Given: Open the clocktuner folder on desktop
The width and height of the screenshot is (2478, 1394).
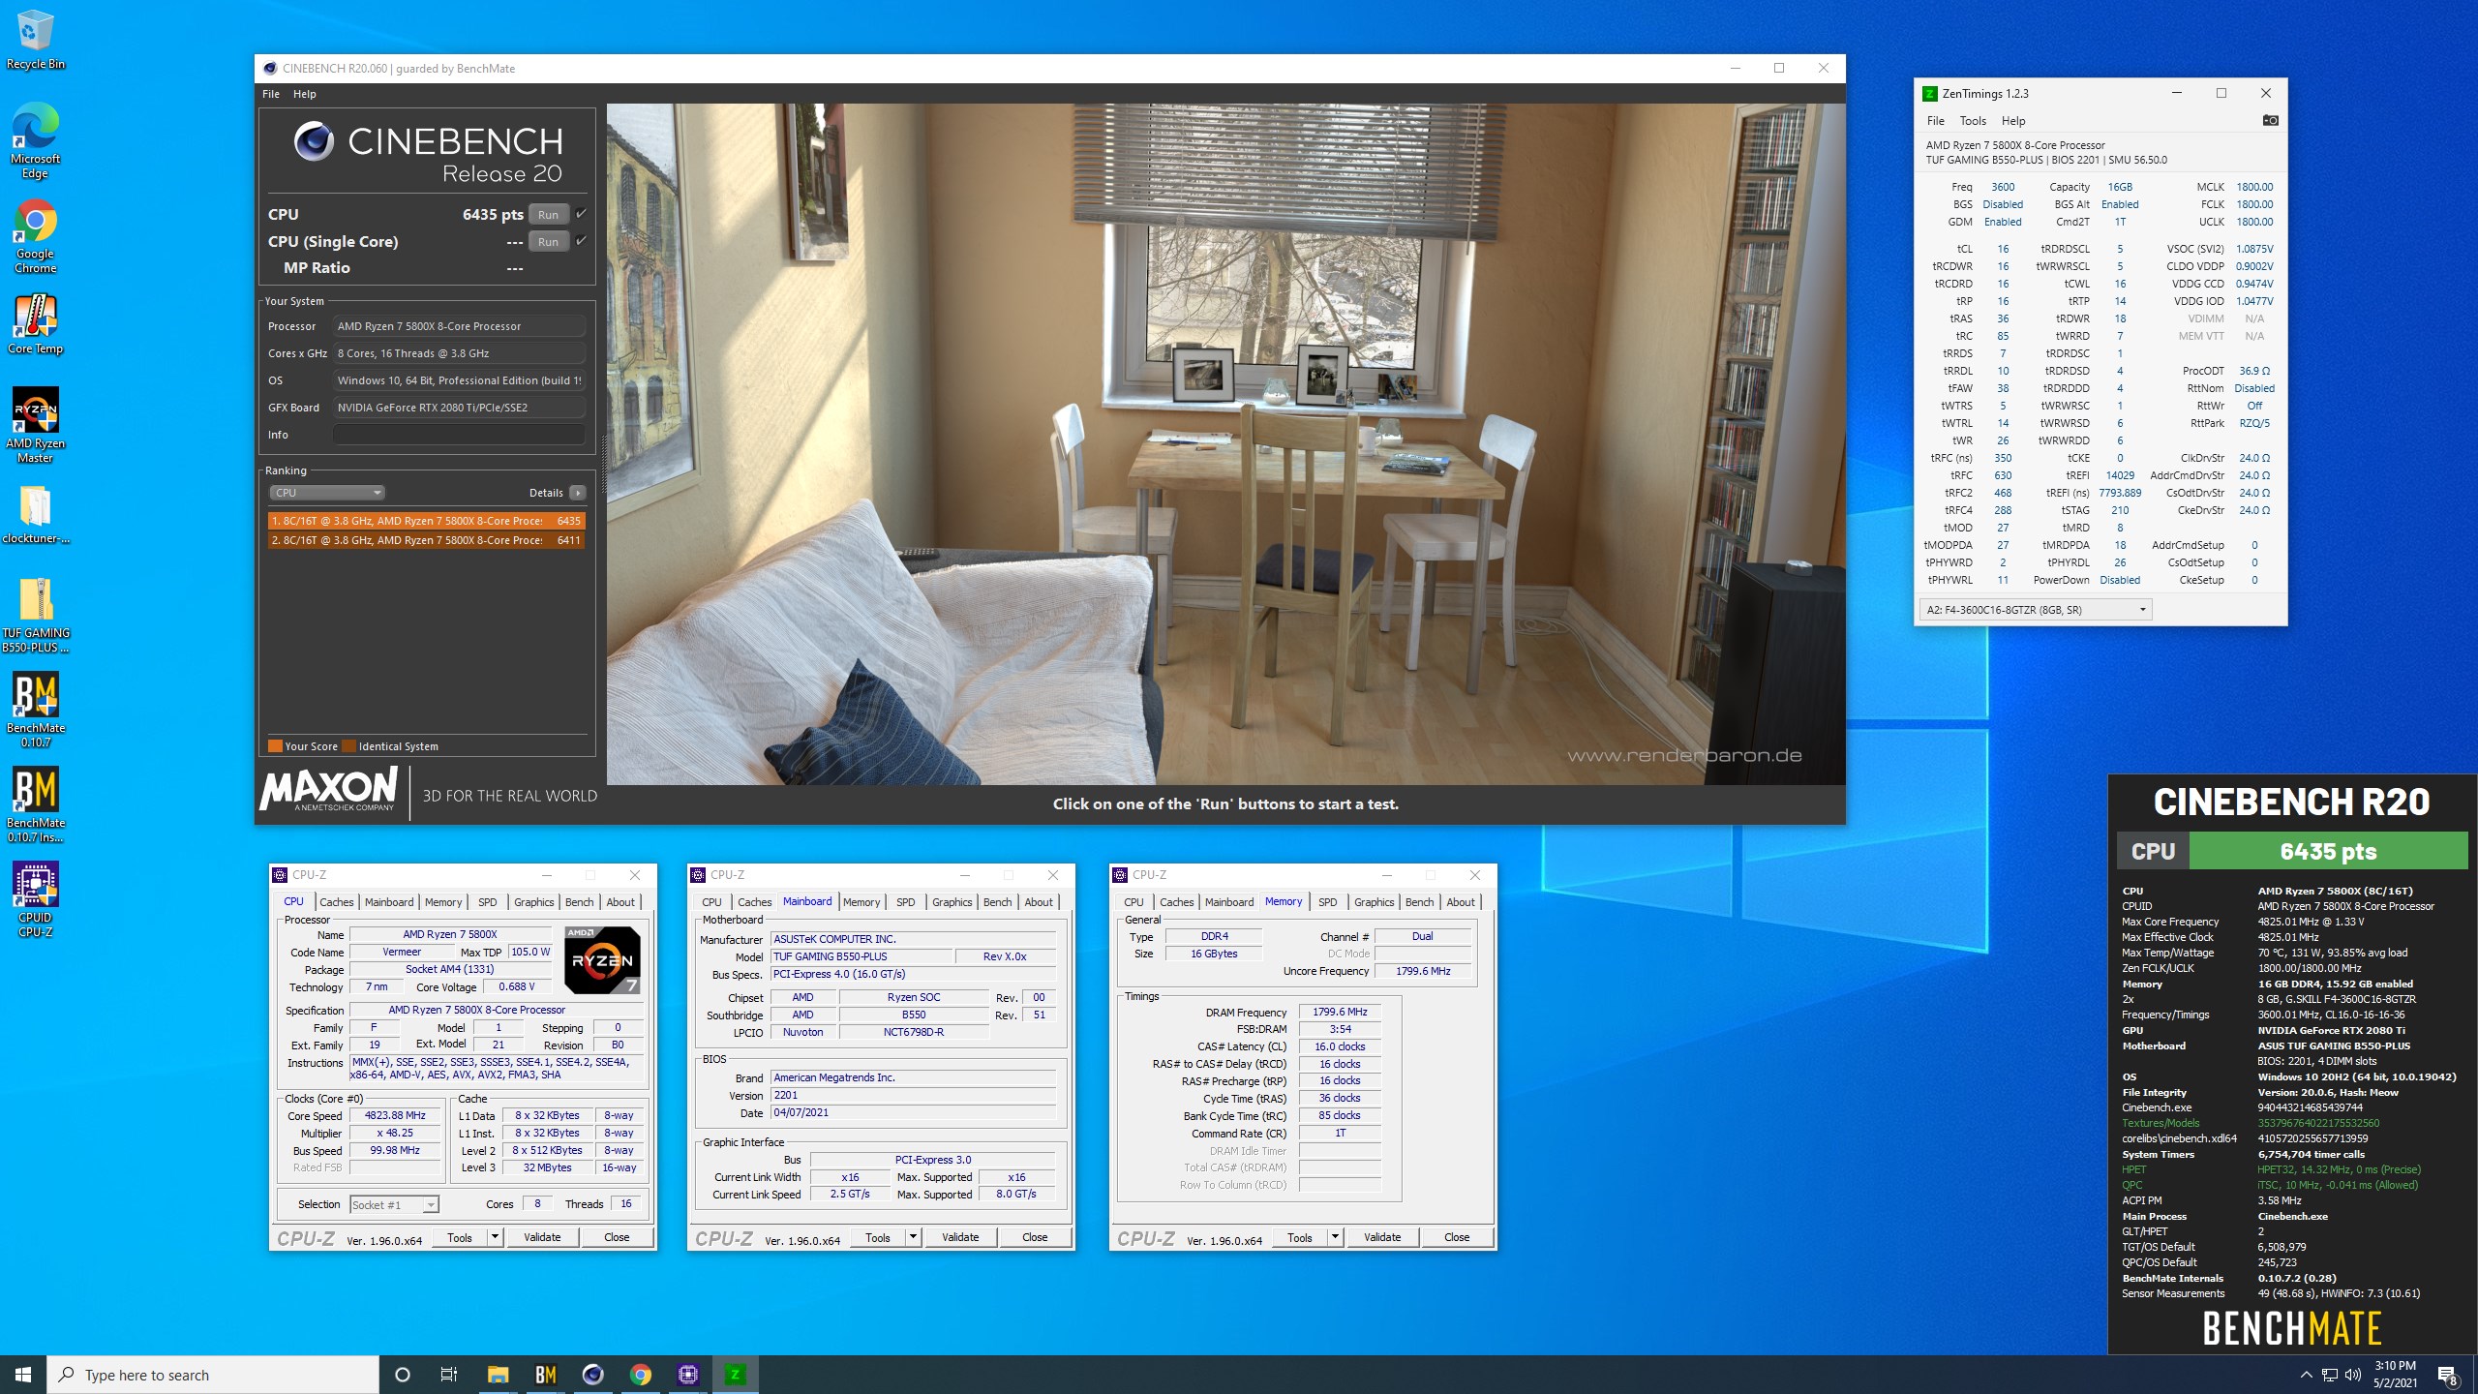Looking at the screenshot, I should [x=35, y=513].
